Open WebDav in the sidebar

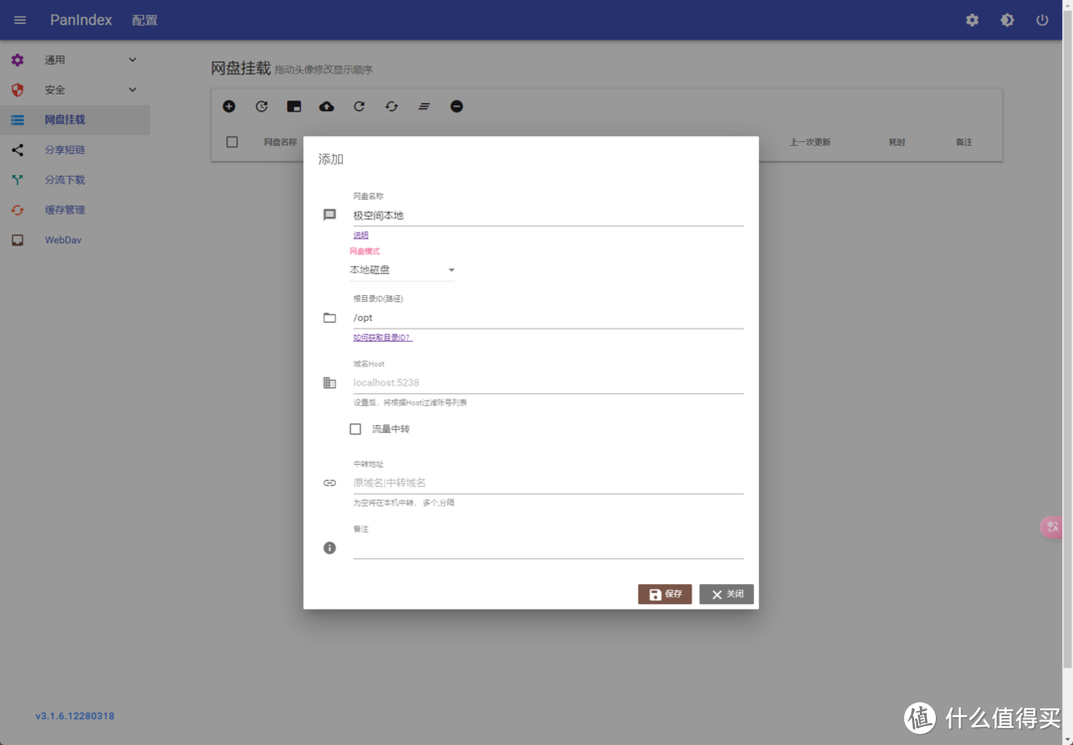pos(75,240)
